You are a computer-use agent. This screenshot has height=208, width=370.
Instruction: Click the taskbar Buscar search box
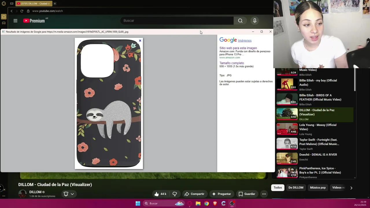[164, 203]
